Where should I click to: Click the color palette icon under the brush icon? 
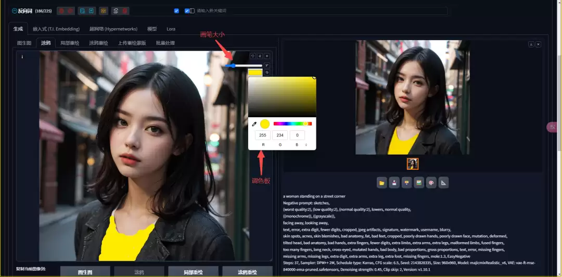pyautogui.click(x=266, y=72)
